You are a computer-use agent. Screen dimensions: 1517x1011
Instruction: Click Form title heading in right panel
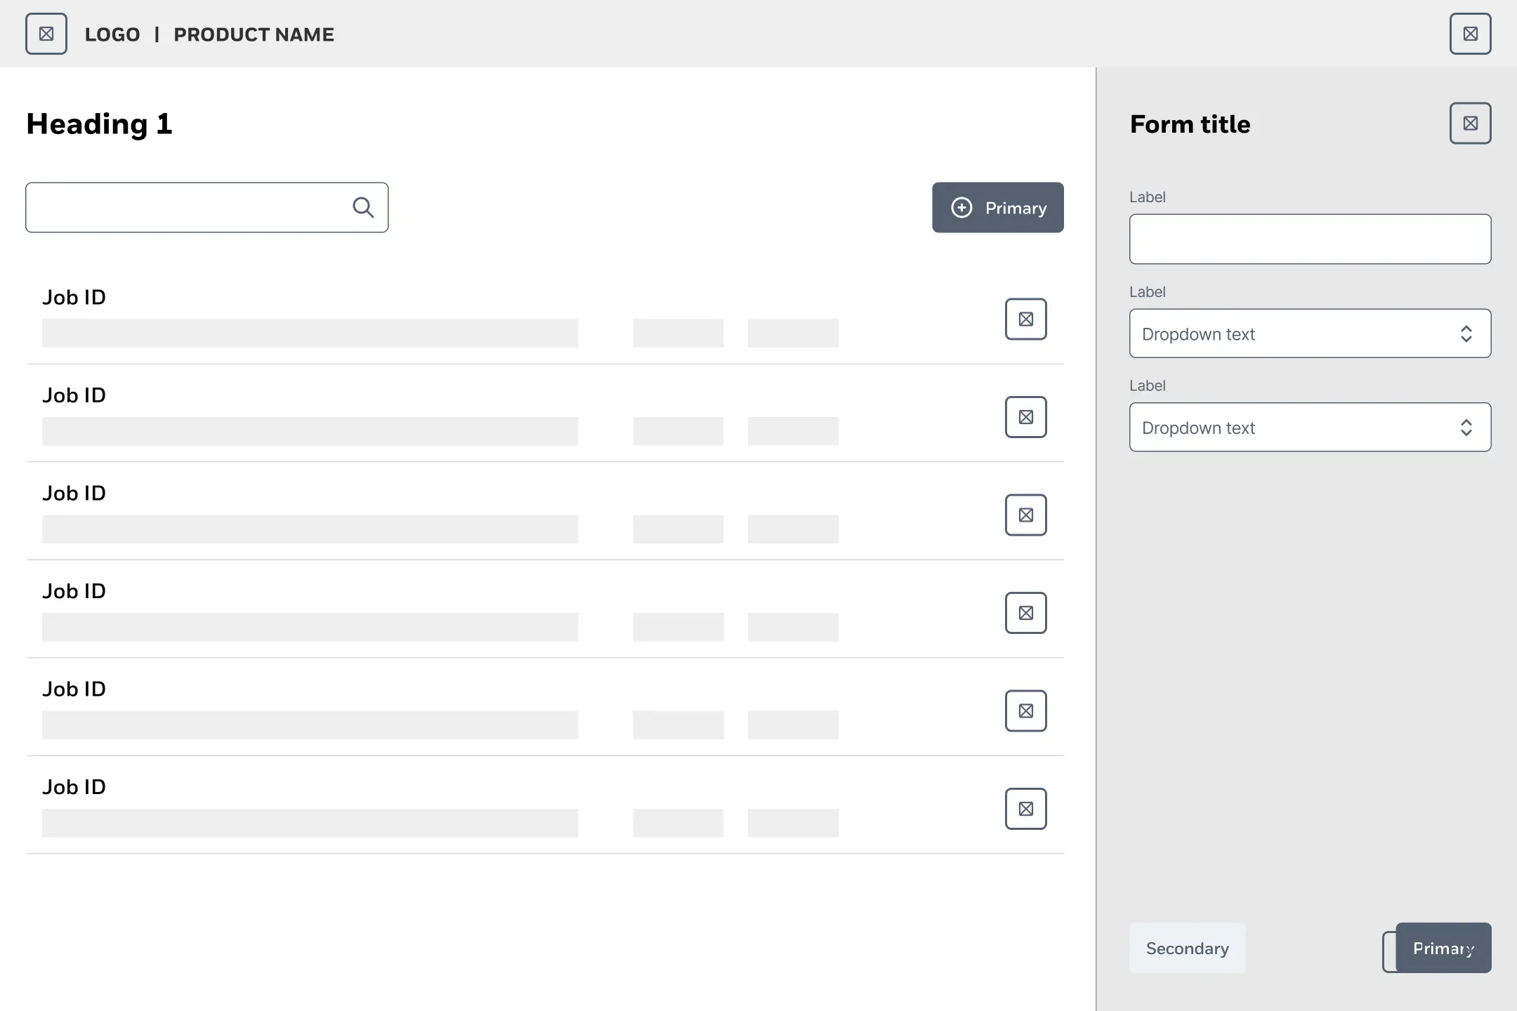tap(1190, 124)
